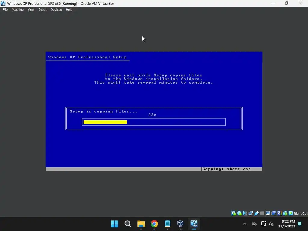Click the recording status icon
The height and width of the screenshot is (231, 308).
coord(273,213)
